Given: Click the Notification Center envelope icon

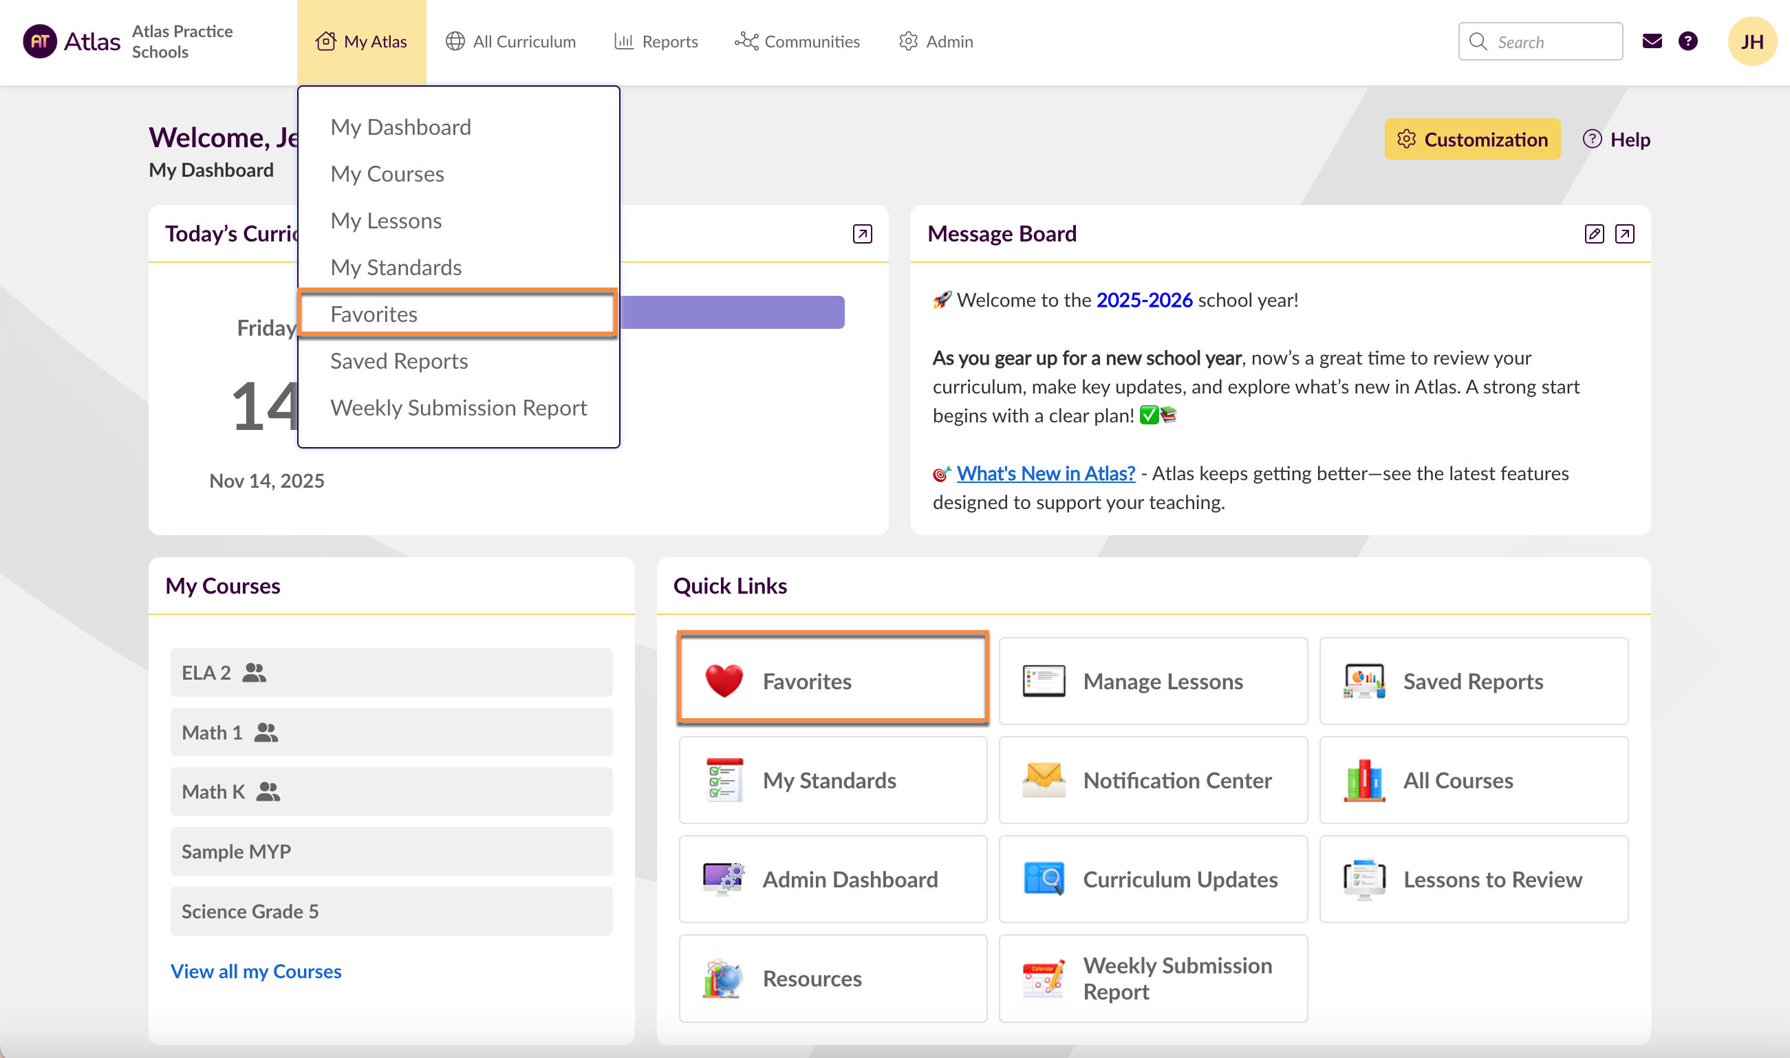Looking at the screenshot, I should coord(1044,780).
